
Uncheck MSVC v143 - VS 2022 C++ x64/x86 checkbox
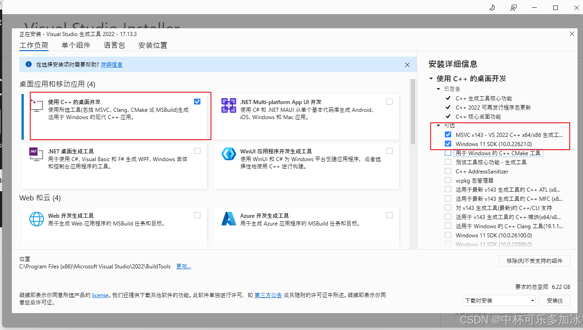click(448, 135)
